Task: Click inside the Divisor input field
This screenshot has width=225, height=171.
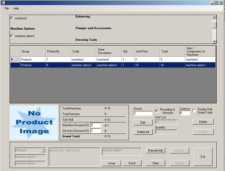Action: pyautogui.click(x=143, y=113)
